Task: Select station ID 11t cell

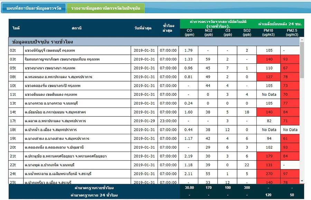Action: coord(16,94)
